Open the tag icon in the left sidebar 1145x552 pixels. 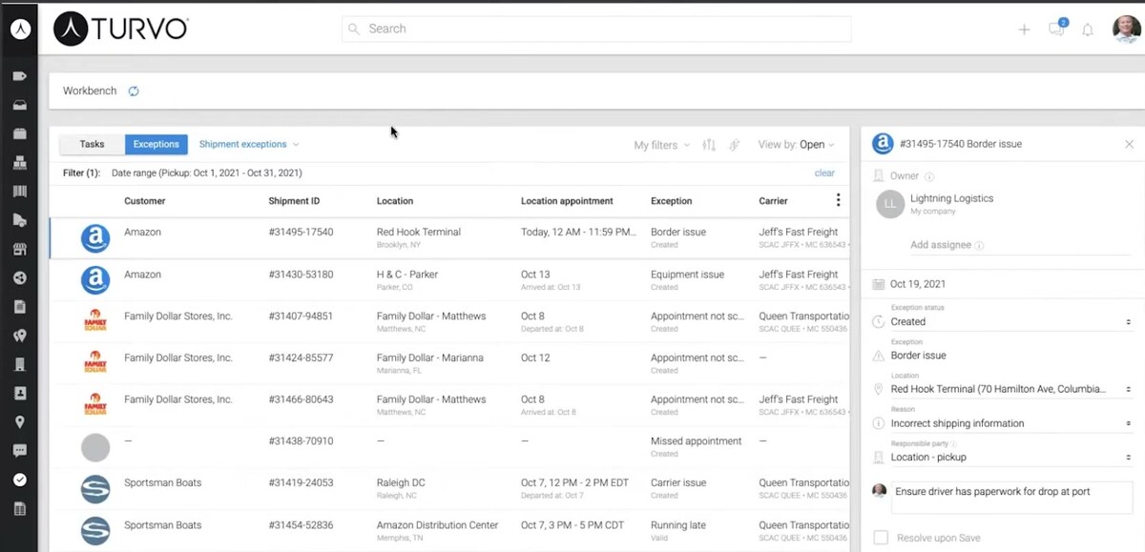(x=19, y=75)
